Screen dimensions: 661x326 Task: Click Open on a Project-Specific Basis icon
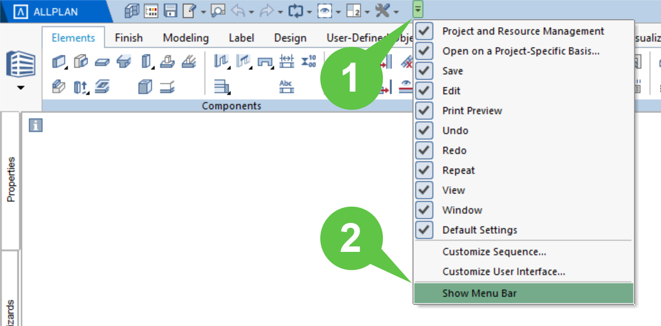pyautogui.click(x=151, y=11)
